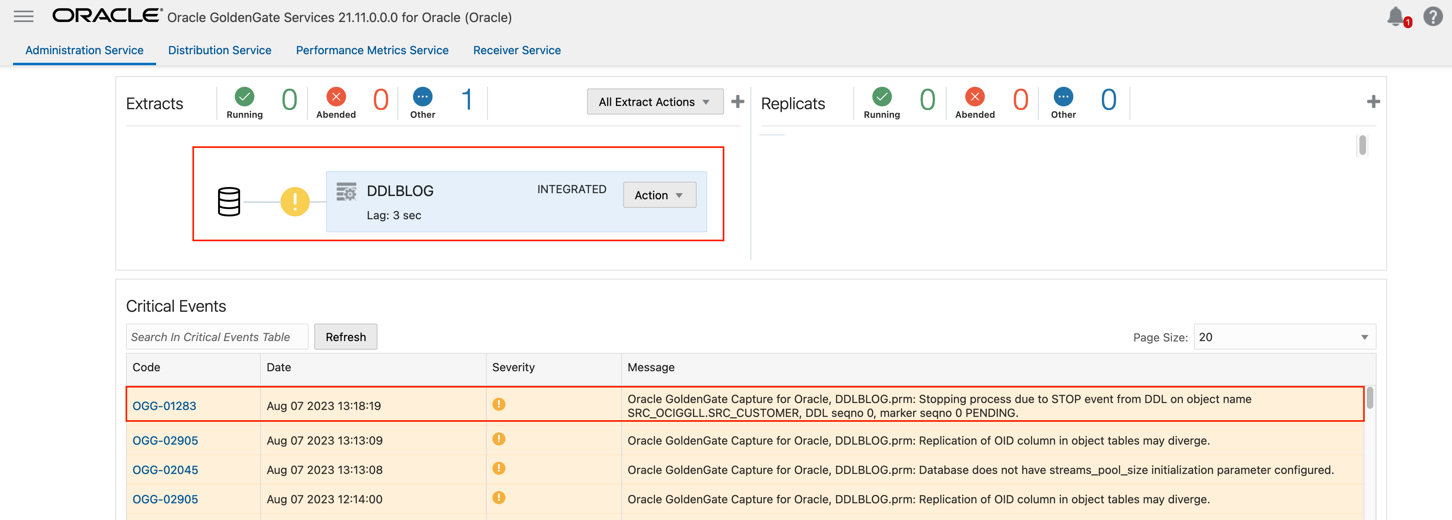Click the plus icon to add Extract
The image size is (1452, 520).
[737, 101]
